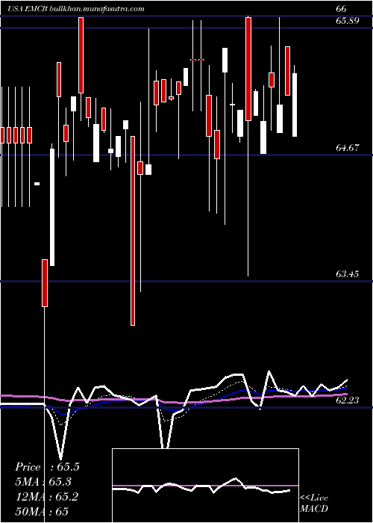Click the 50MA : 65 readout

[42, 511]
